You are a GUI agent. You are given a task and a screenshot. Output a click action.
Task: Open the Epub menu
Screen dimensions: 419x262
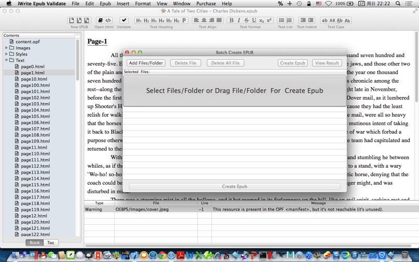point(105,4)
